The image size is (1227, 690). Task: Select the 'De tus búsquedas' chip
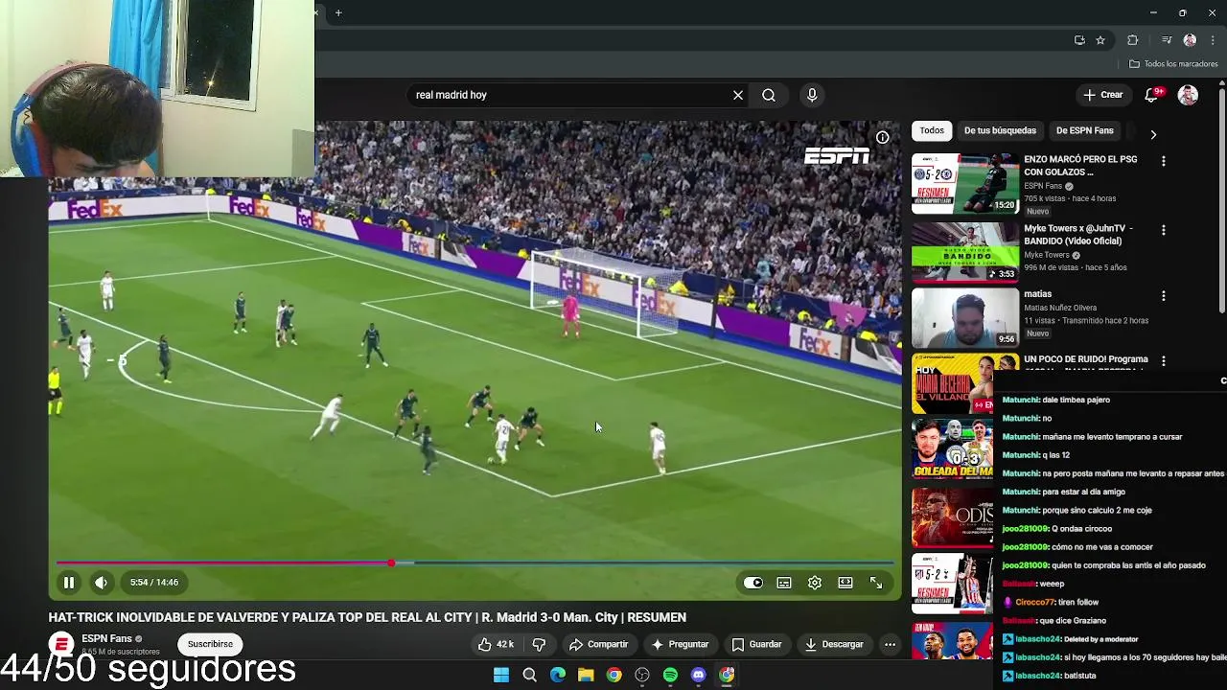pyautogui.click(x=1000, y=130)
